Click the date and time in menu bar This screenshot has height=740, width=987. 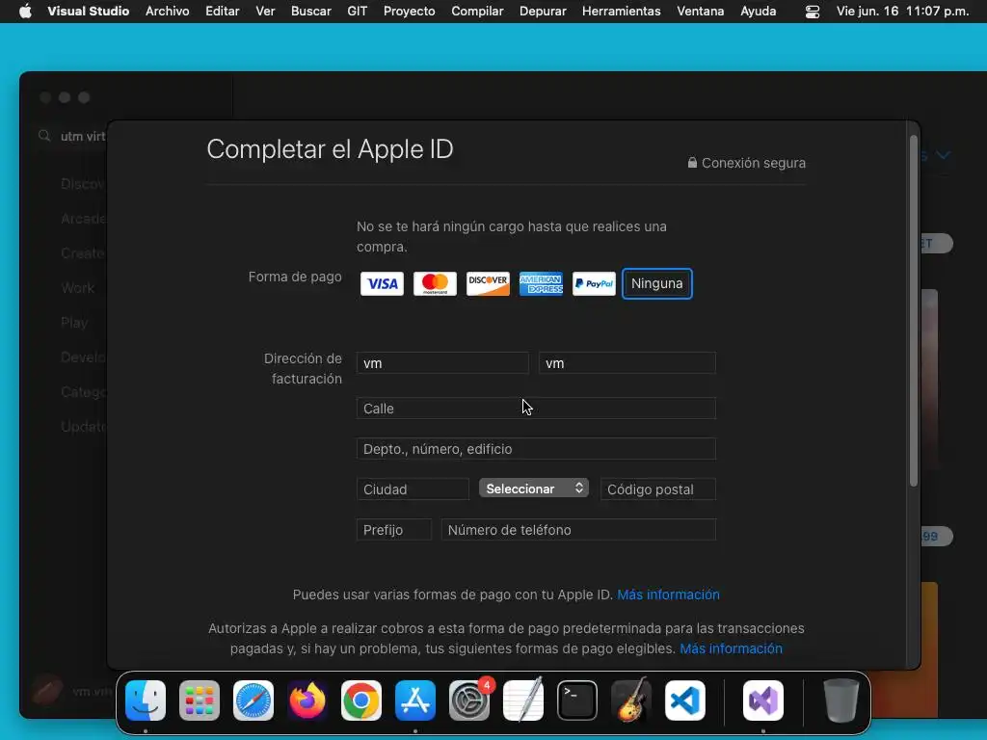pos(902,12)
